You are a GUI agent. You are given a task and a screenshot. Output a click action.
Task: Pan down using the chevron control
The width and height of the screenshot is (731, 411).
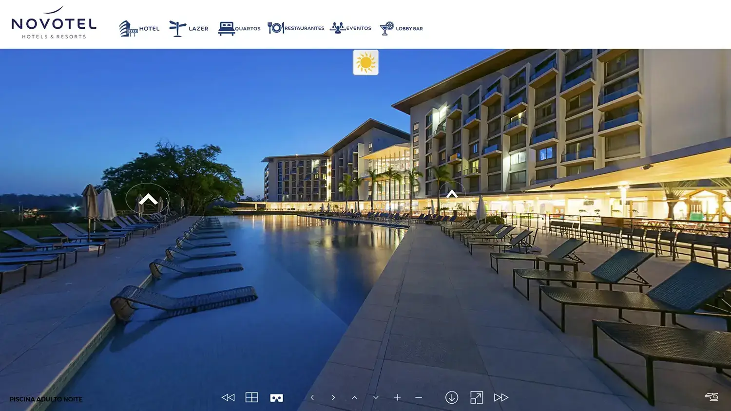(375, 397)
